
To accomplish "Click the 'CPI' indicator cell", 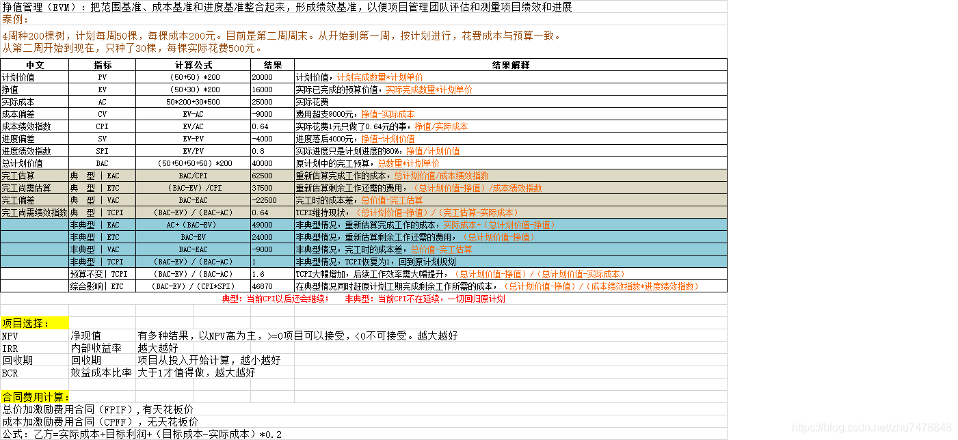I will click(x=103, y=126).
